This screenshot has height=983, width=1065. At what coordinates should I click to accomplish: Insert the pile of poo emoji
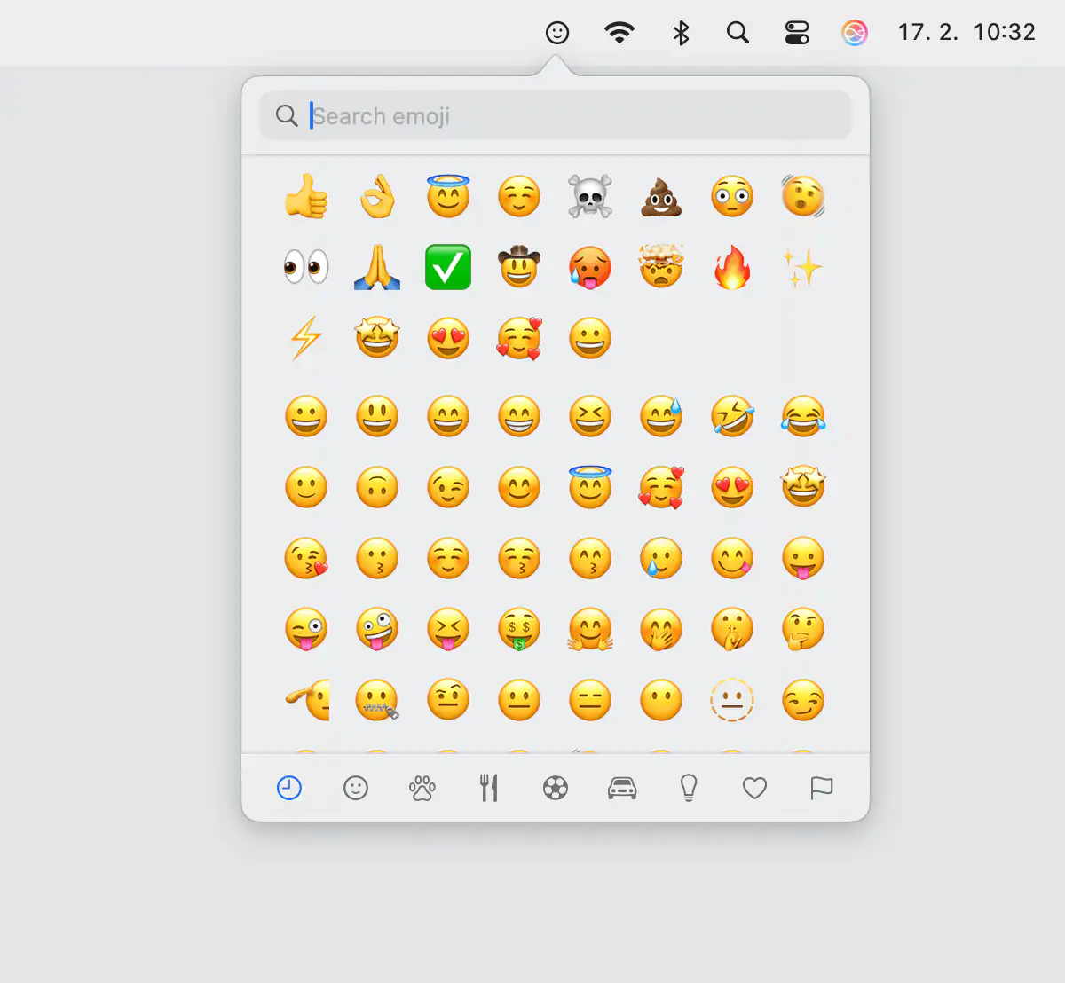(x=661, y=196)
